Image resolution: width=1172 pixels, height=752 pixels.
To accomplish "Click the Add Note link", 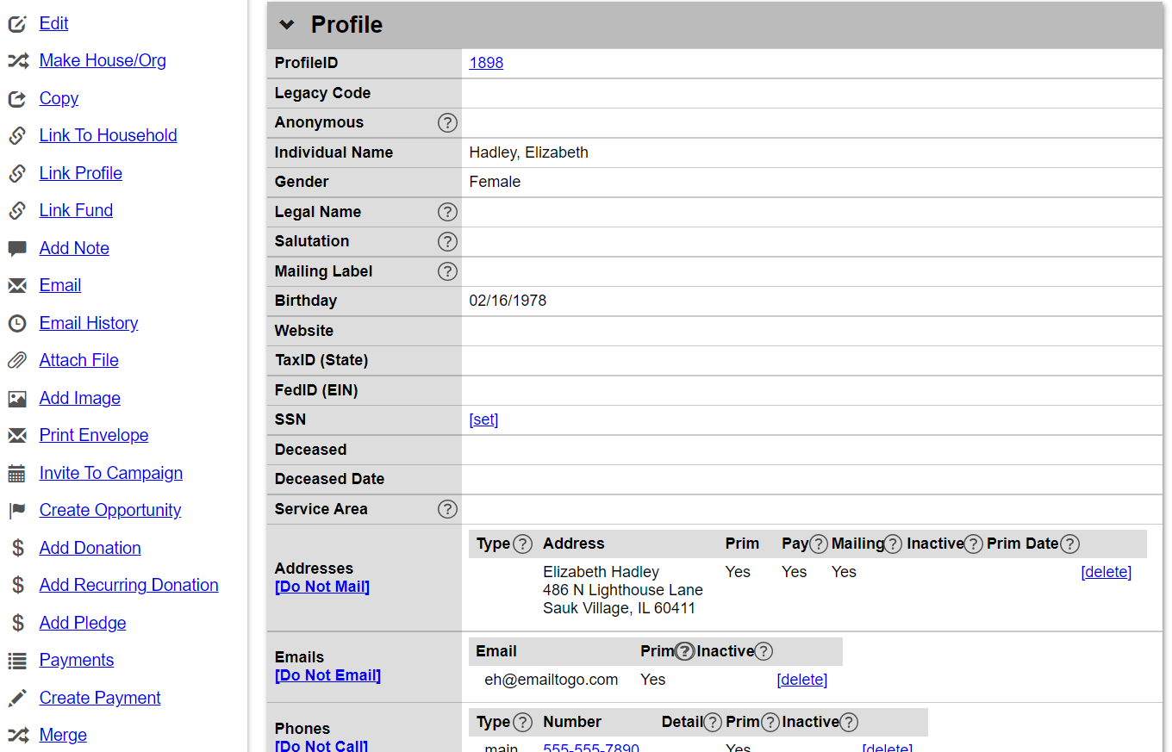I will coord(74,248).
